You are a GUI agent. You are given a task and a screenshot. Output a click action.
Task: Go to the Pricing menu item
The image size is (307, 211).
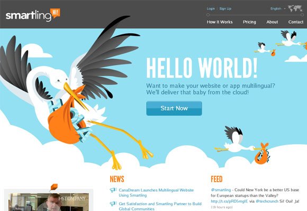click(x=249, y=22)
